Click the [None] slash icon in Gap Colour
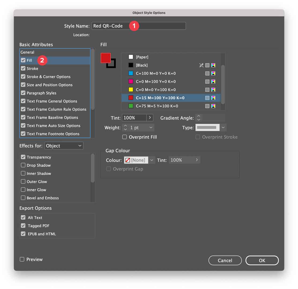298x289 pixels. tap(128, 160)
